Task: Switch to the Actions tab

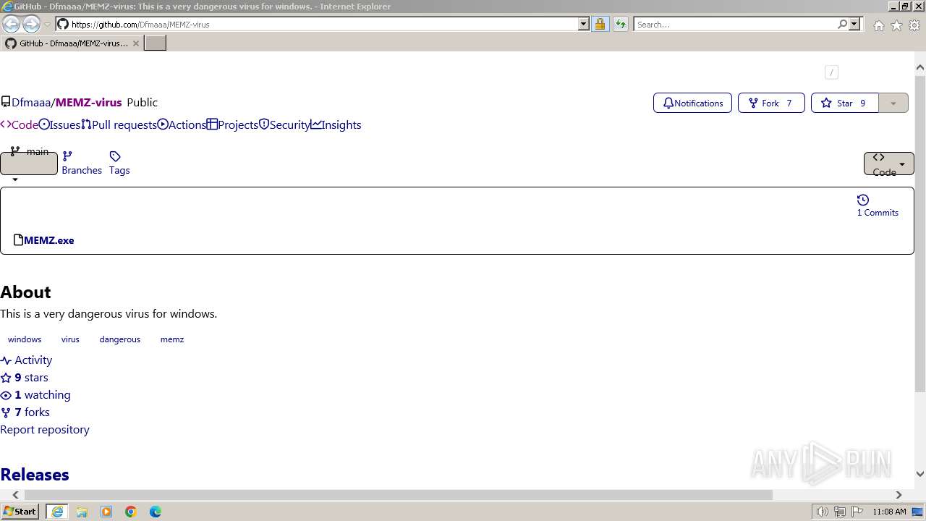Action: (x=182, y=124)
